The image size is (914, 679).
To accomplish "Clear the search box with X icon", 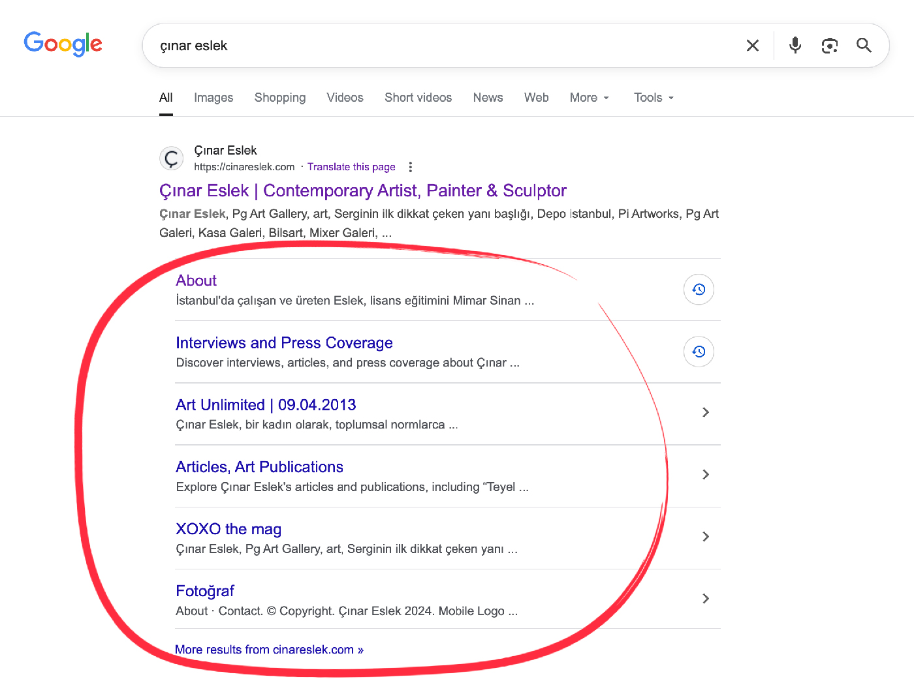I will (x=752, y=46).
